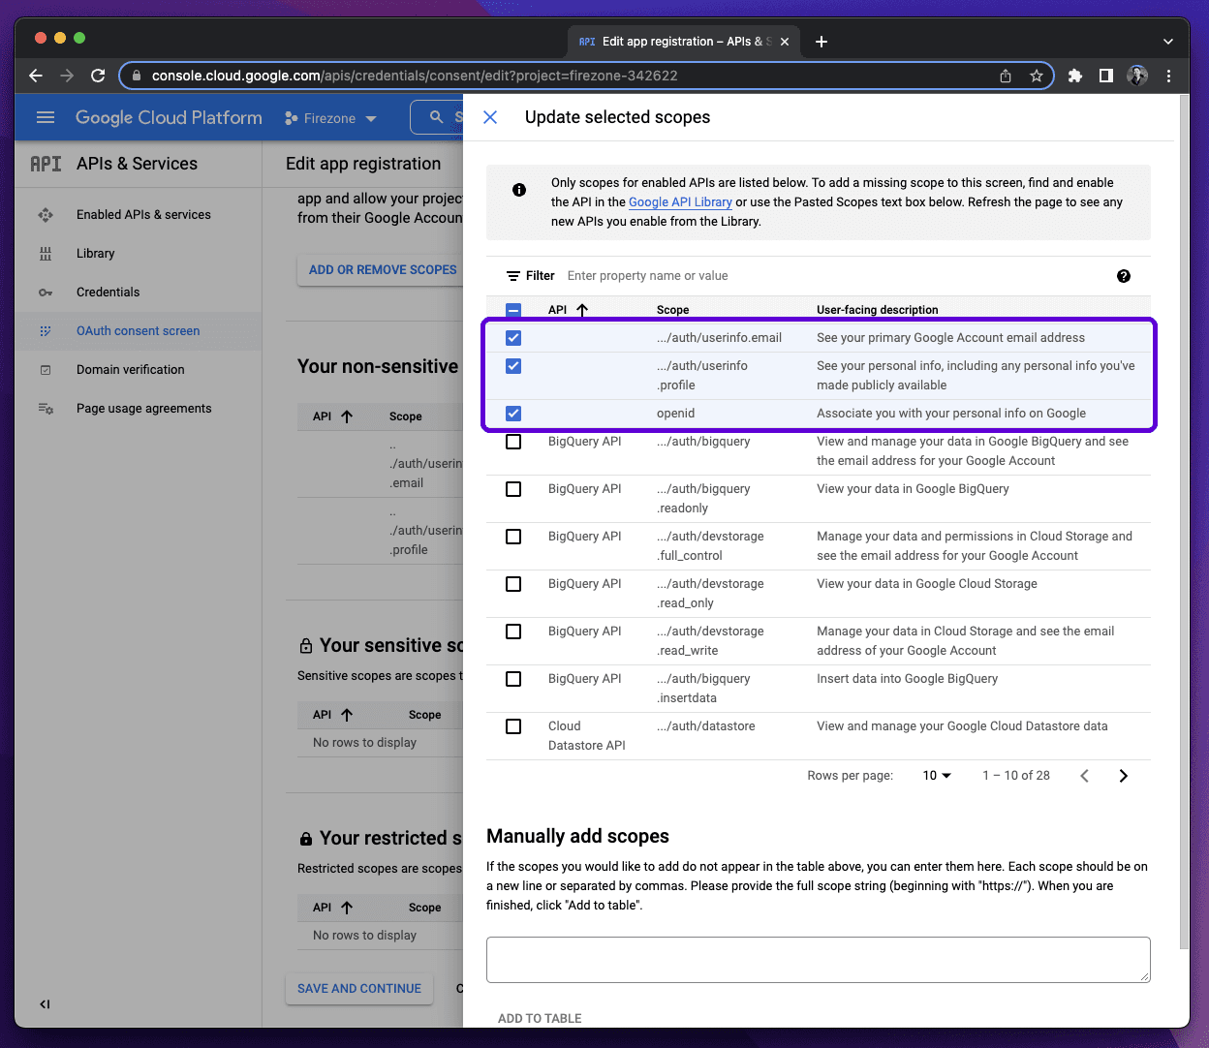
Task: Switch to the Edit app registration browser tab
Action: pos(678,41)
